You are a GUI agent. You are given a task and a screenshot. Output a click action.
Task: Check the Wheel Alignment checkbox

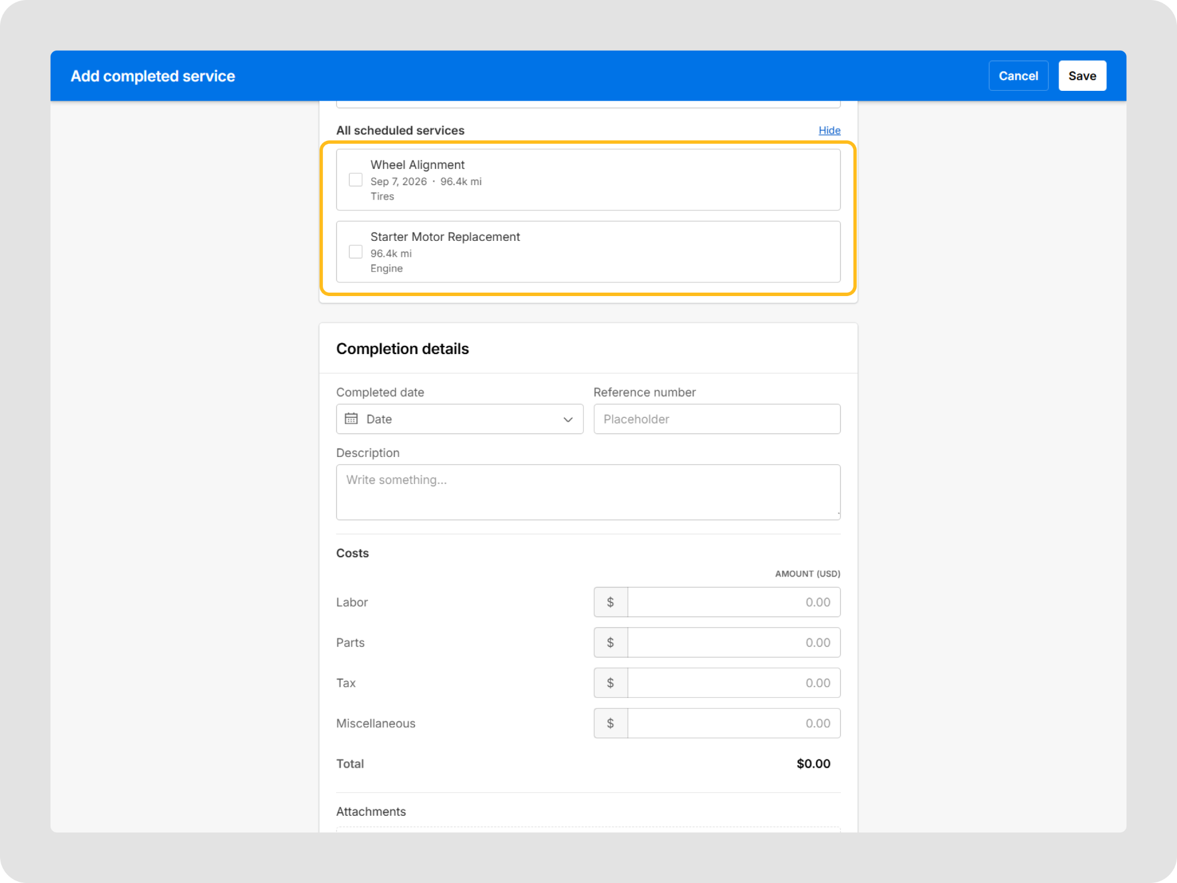pyautogui.click(x=356, y=180)
